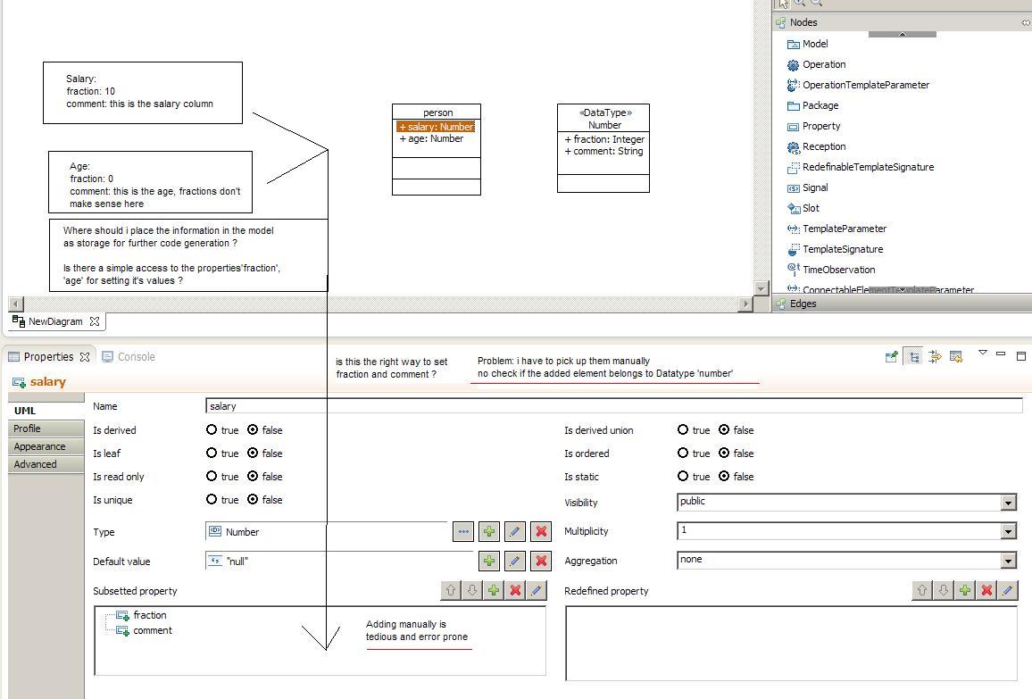Open the Profile properties section
1032x699 pixels.
click(46, 429)
